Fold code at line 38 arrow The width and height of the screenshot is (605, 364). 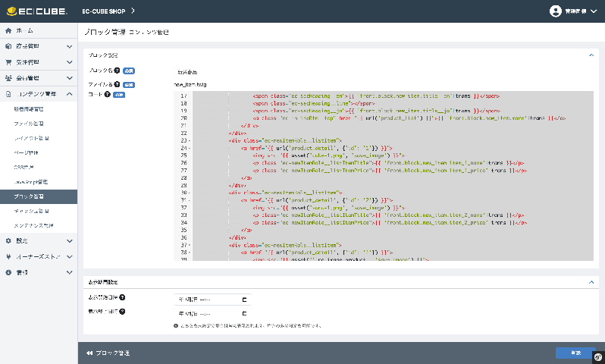pos(189,253)
